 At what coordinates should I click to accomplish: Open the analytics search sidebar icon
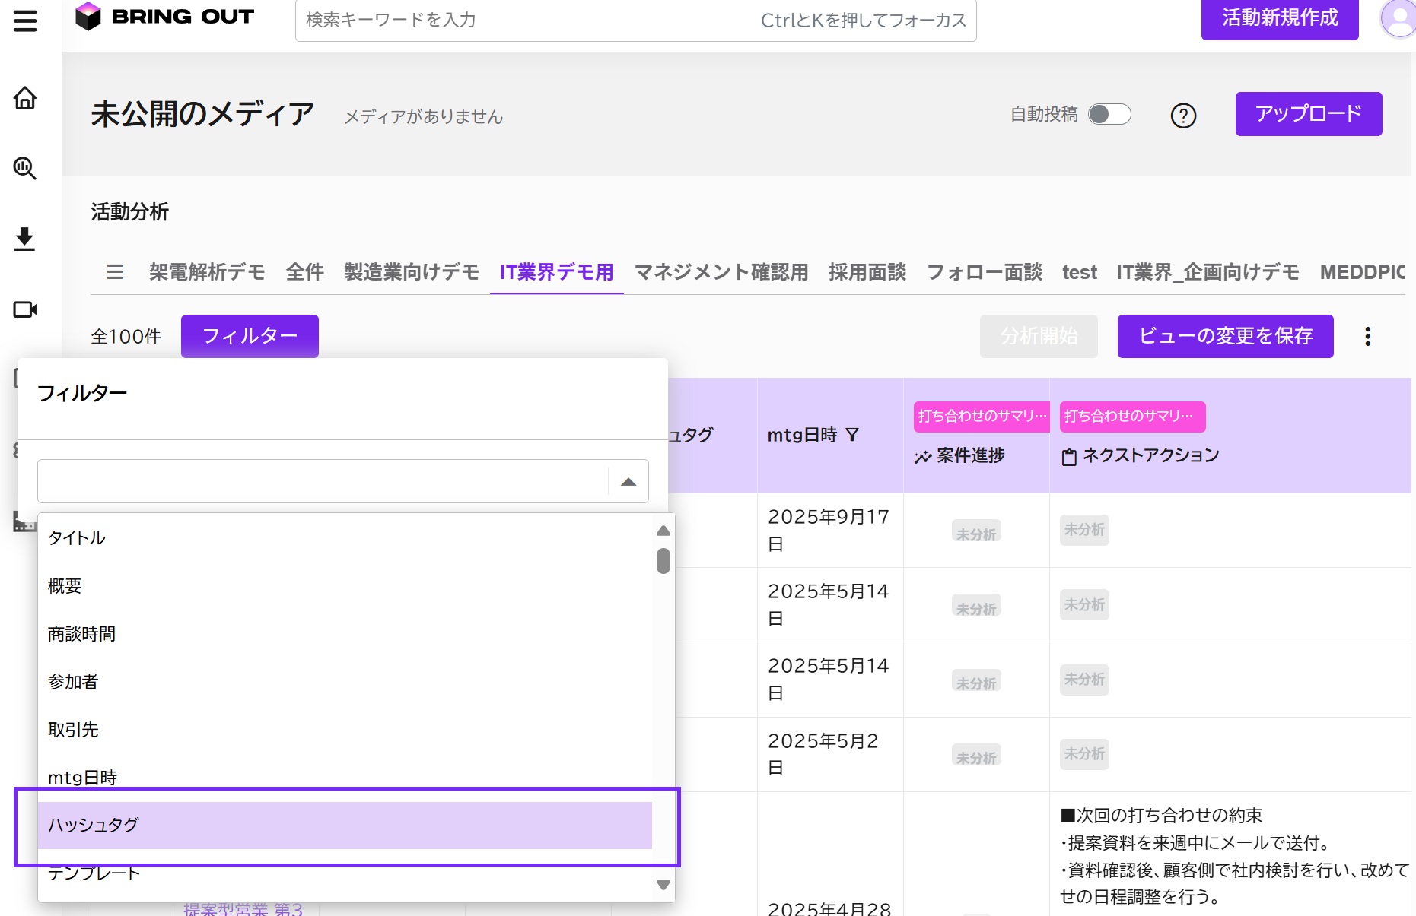25,168
